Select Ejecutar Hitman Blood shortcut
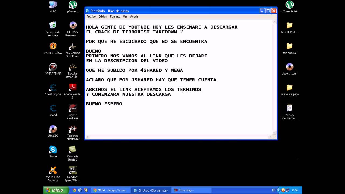 (73, 70)
